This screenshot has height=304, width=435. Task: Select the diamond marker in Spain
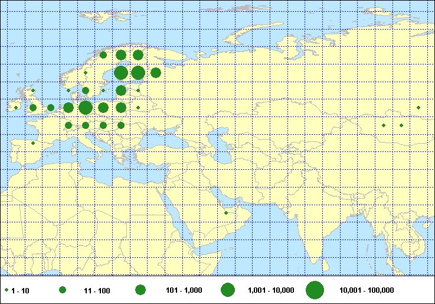click(33, 143)
